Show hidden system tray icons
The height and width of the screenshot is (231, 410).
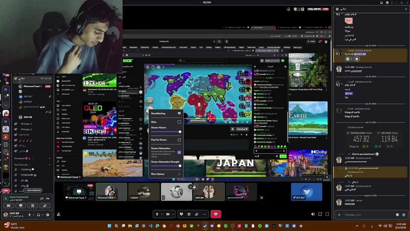click(357, 226)
